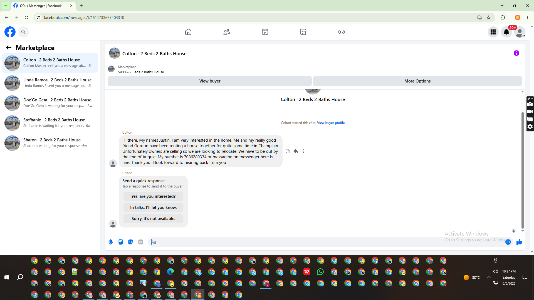
Task: Click the video record icon on side panel
Action: (x=530, y=112)
